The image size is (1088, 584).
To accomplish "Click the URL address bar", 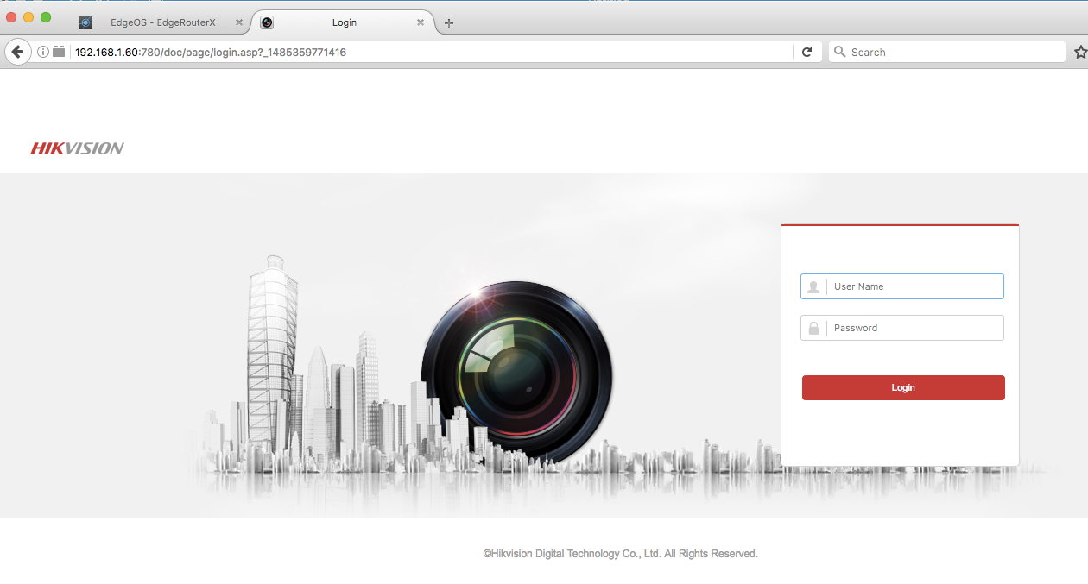I will click(x=432, y=52).
